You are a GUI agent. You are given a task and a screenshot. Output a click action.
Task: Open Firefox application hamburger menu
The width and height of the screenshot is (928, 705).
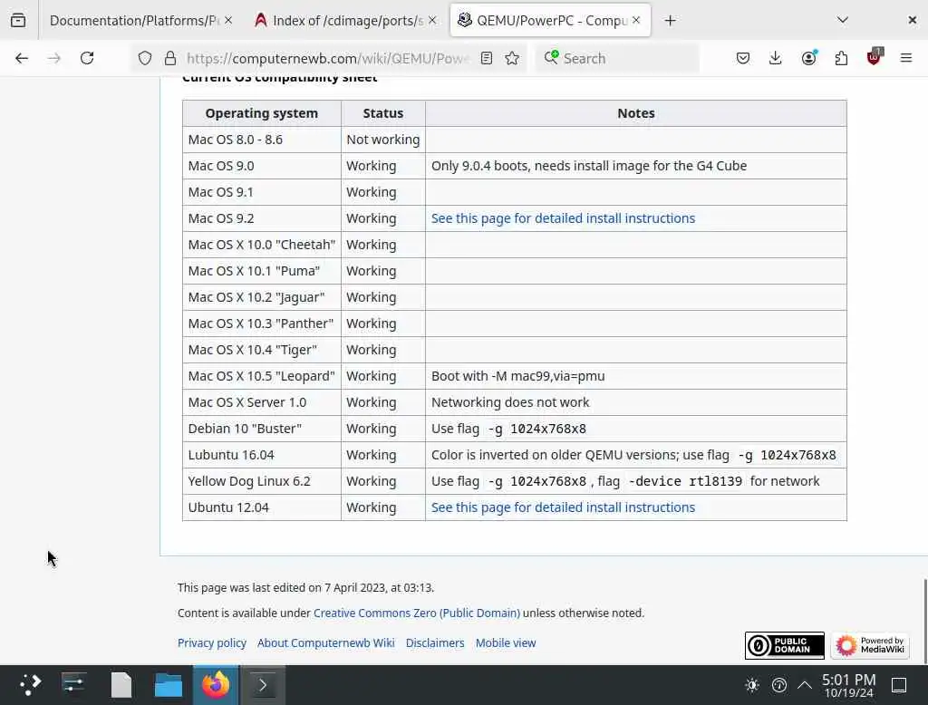pos(906,58)
